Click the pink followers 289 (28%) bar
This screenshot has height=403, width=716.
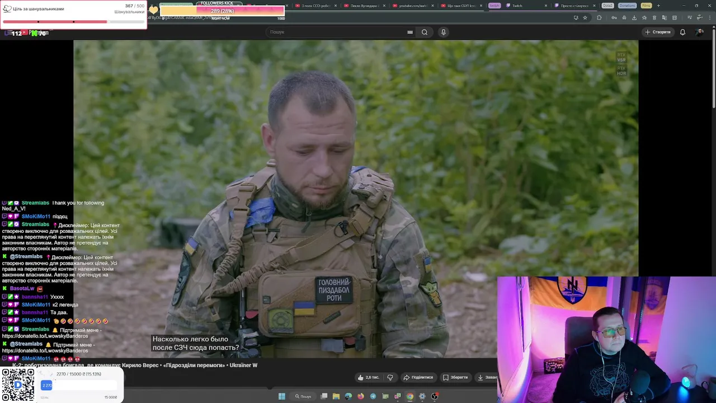pyautogui.click(x=223, y=11)
